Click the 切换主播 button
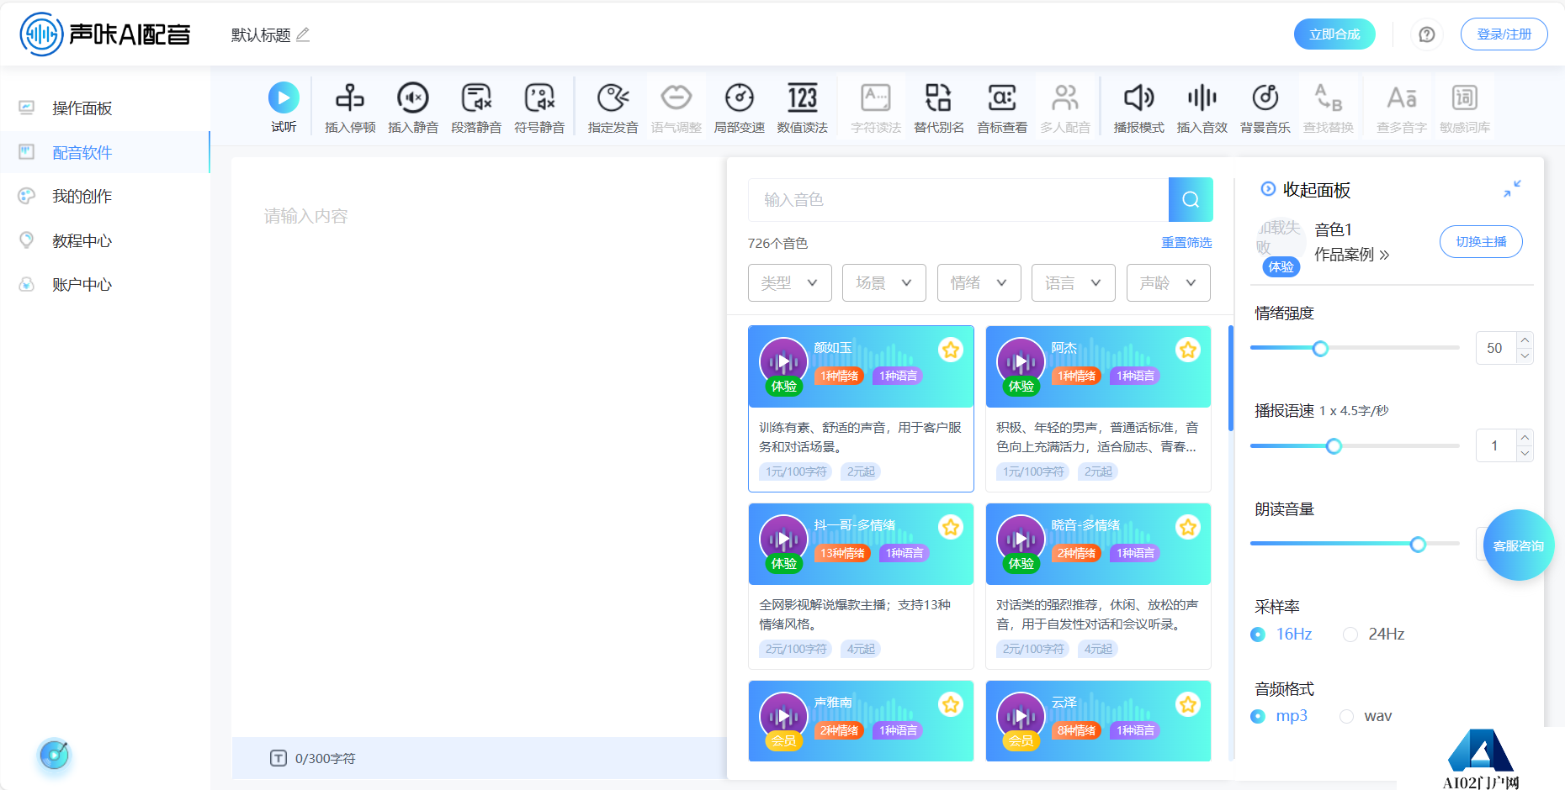1565x790 pixels. click(x=1481, y=241)
